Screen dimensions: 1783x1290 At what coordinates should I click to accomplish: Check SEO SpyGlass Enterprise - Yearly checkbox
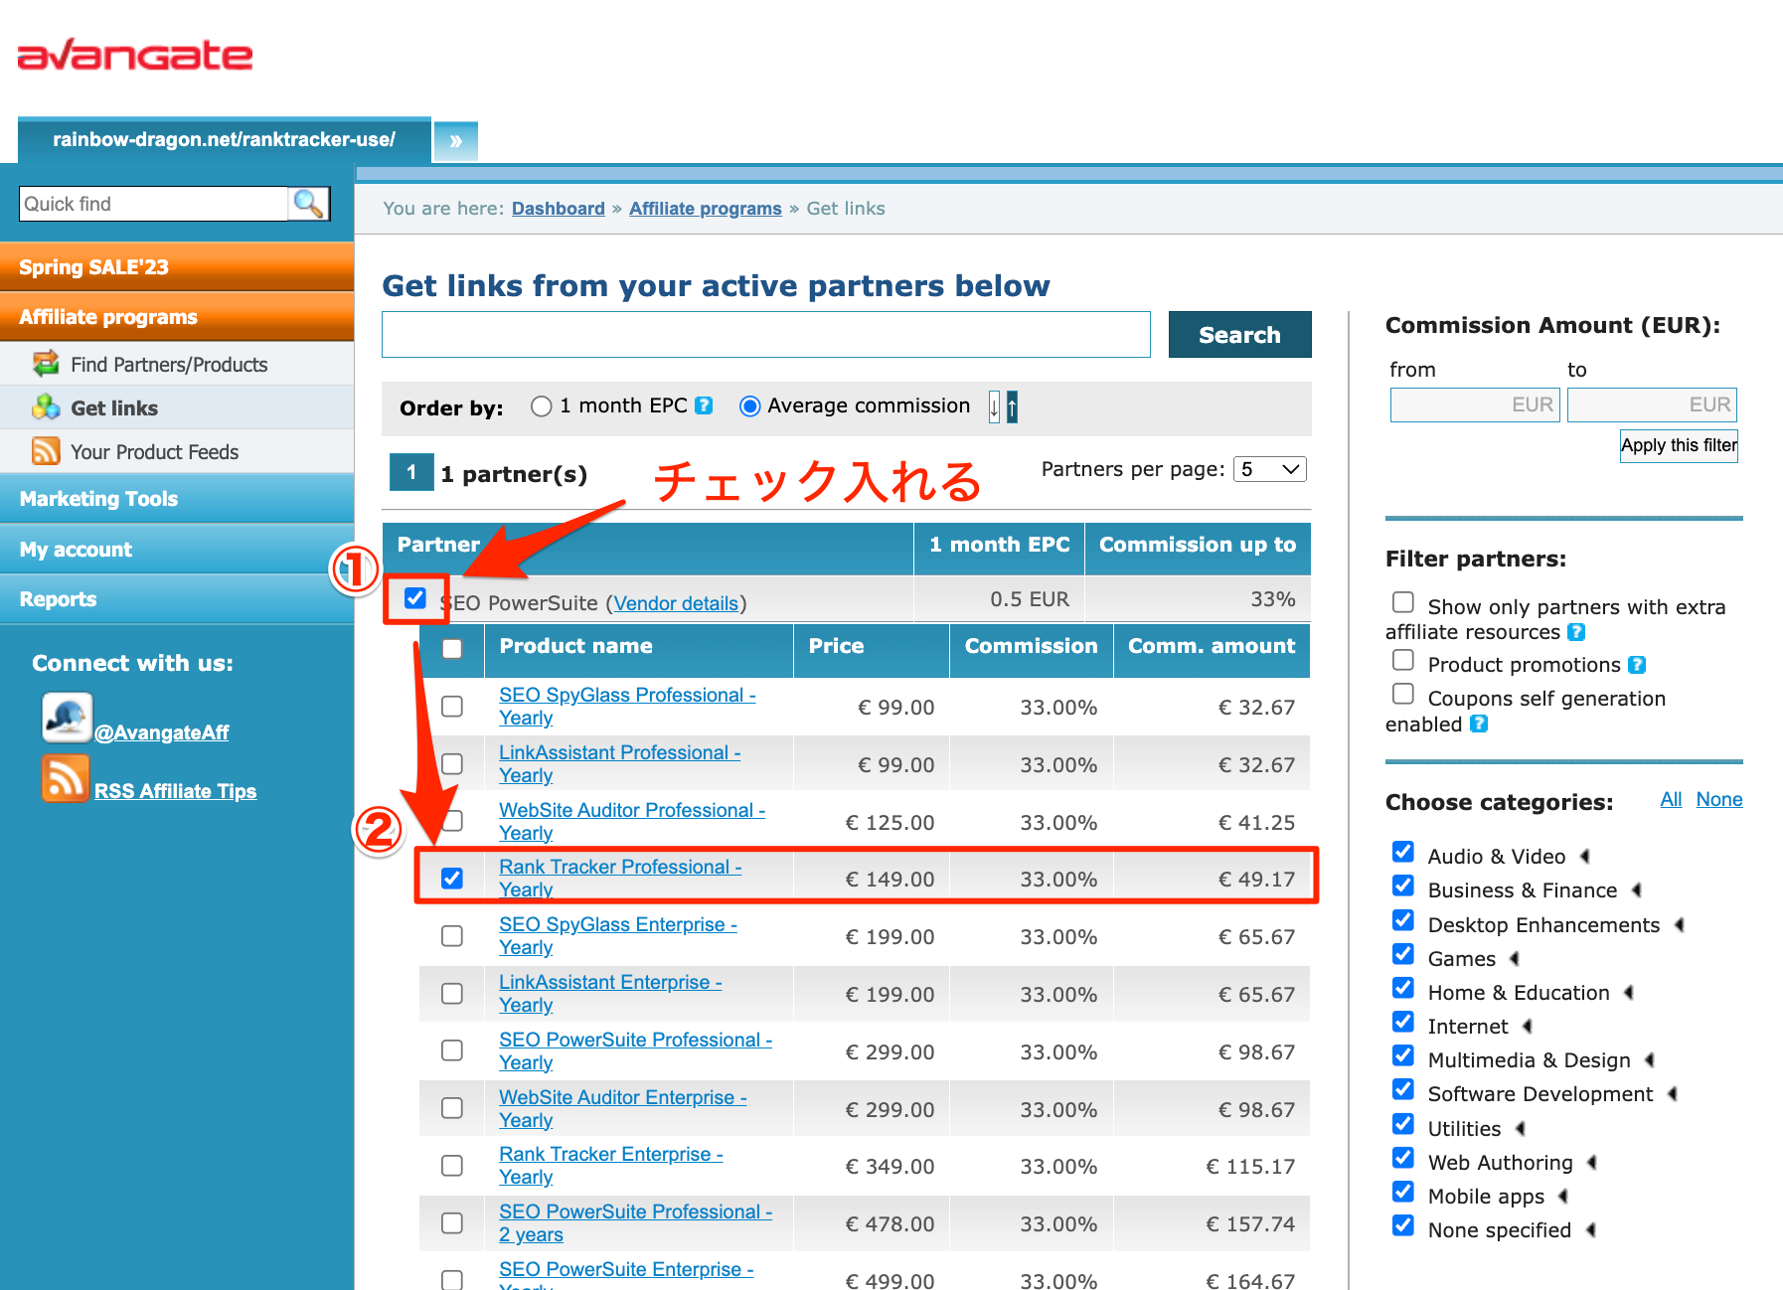tap(452, 936)
